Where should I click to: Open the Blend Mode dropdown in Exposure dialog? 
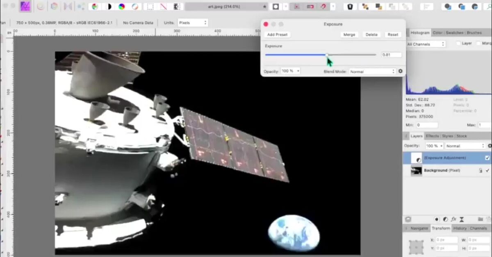coord(372,71)
